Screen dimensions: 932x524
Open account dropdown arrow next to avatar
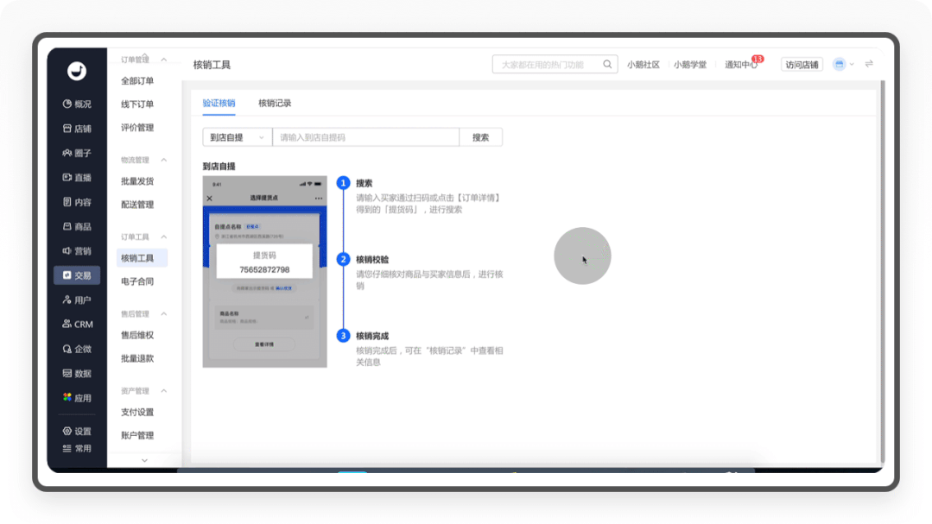(x=852, y=64)
